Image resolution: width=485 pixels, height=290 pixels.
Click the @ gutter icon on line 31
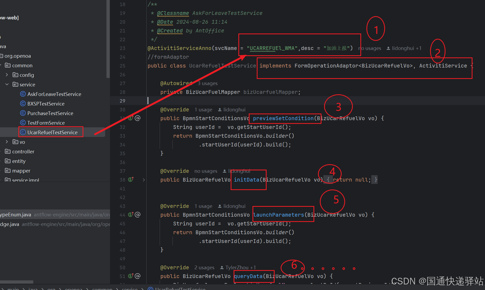click(x=137, y=118)
